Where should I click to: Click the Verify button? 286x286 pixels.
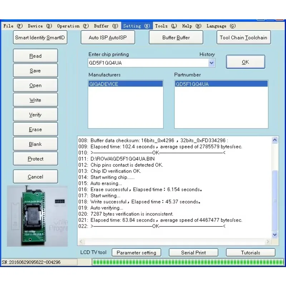35,115
